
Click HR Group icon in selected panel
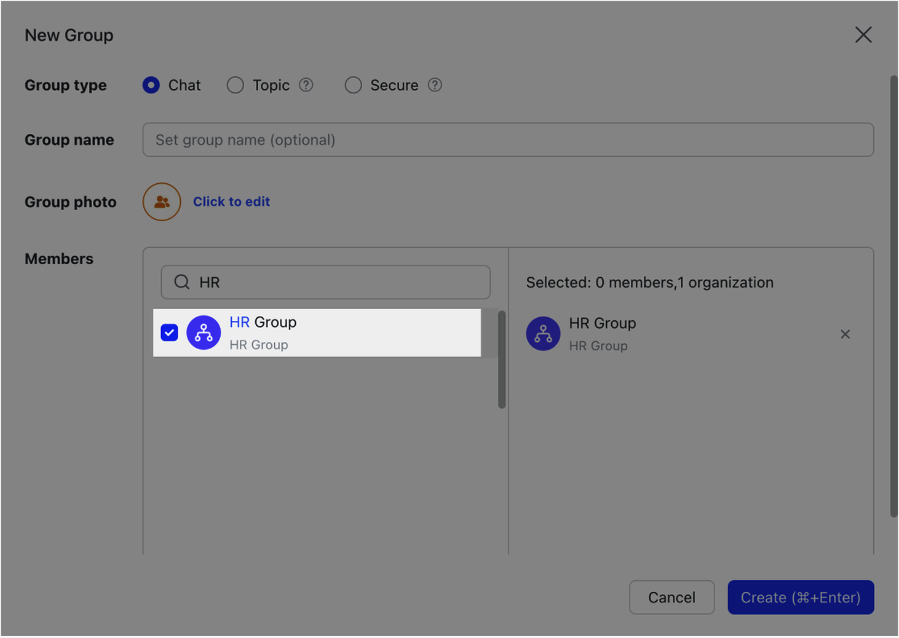(x=543, y=334)
